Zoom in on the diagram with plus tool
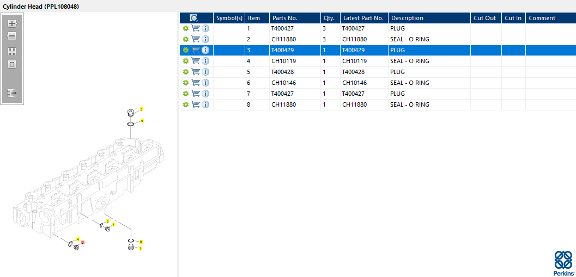Image resolution: width=576 pixels, height=277 pixels. [x=12, y=23]
